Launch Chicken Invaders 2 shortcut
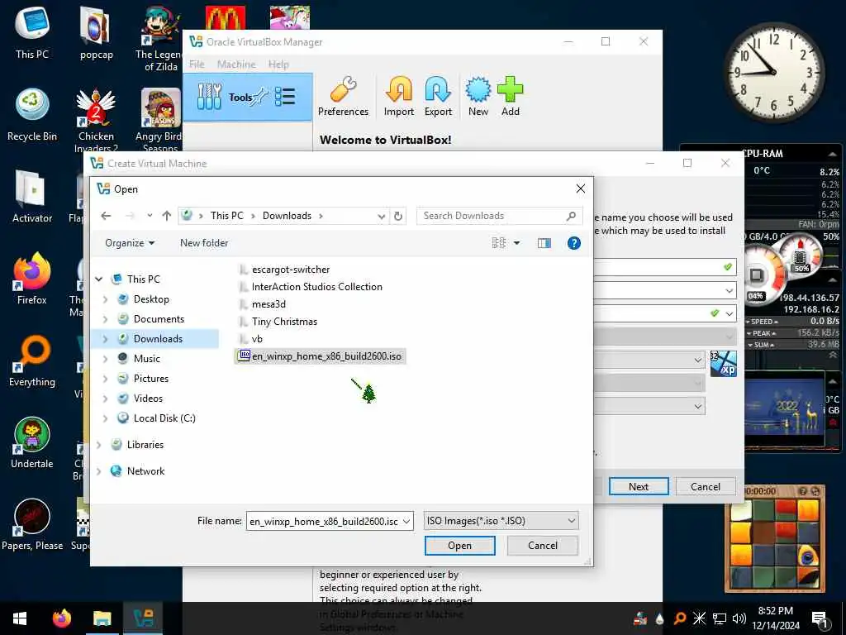Viewport: 846px width, 635px height. click(96, 120)
